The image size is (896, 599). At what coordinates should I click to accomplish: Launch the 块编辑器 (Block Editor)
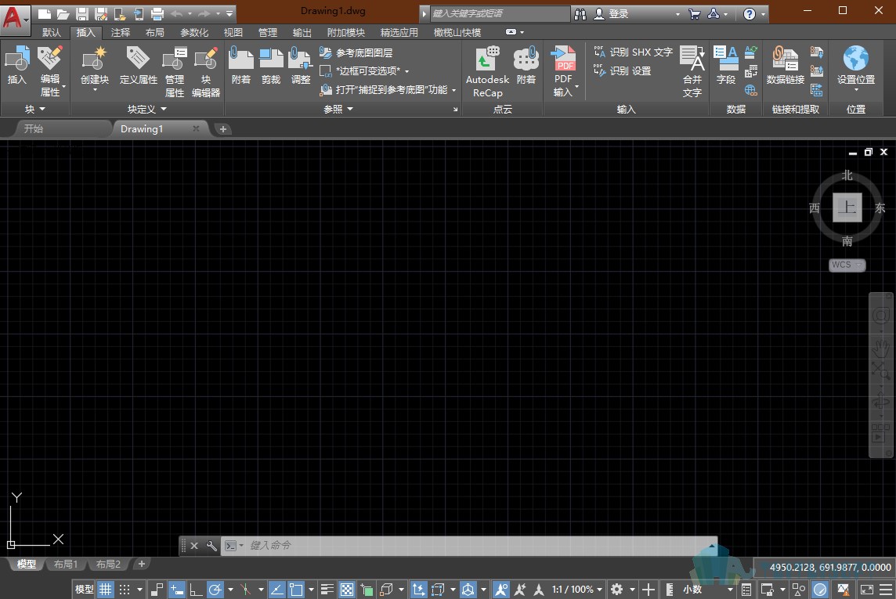pos(206,59)
